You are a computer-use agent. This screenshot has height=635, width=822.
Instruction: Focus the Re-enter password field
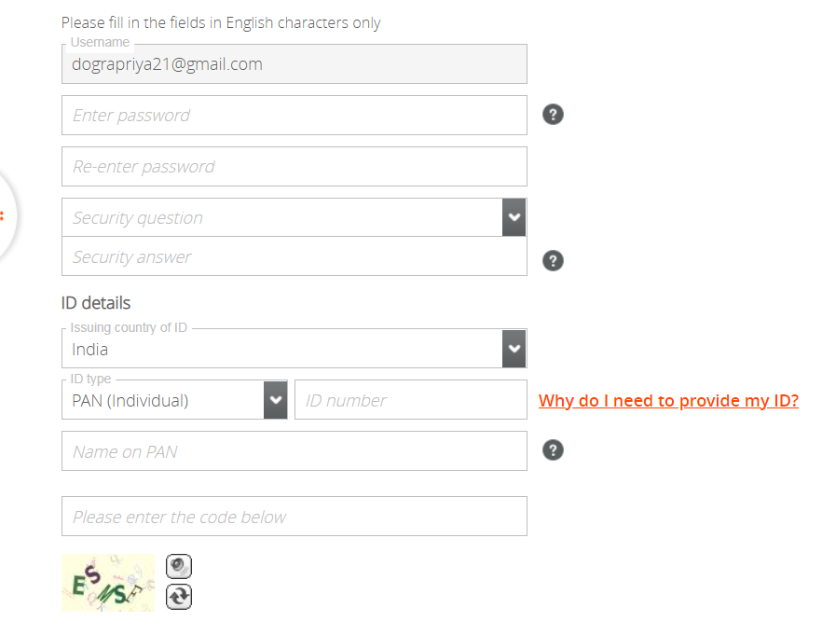click(x=295, y=166)
